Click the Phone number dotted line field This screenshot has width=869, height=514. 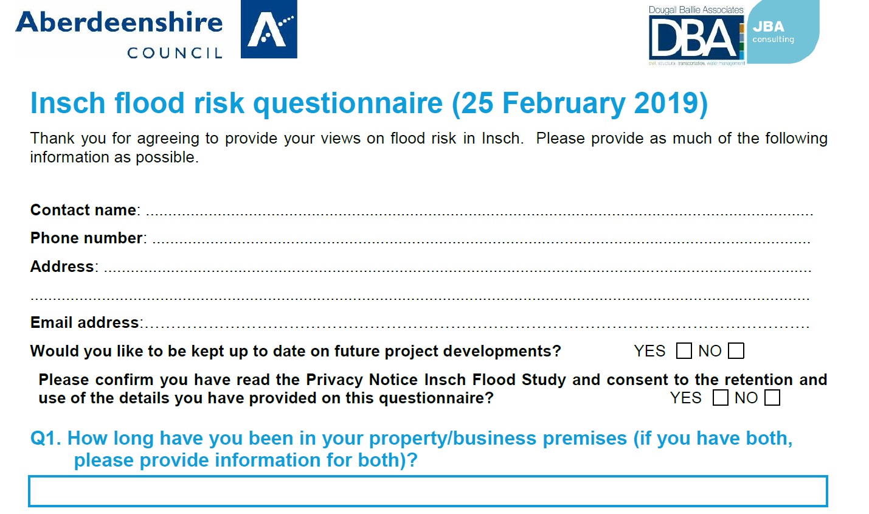coord(481,241)
